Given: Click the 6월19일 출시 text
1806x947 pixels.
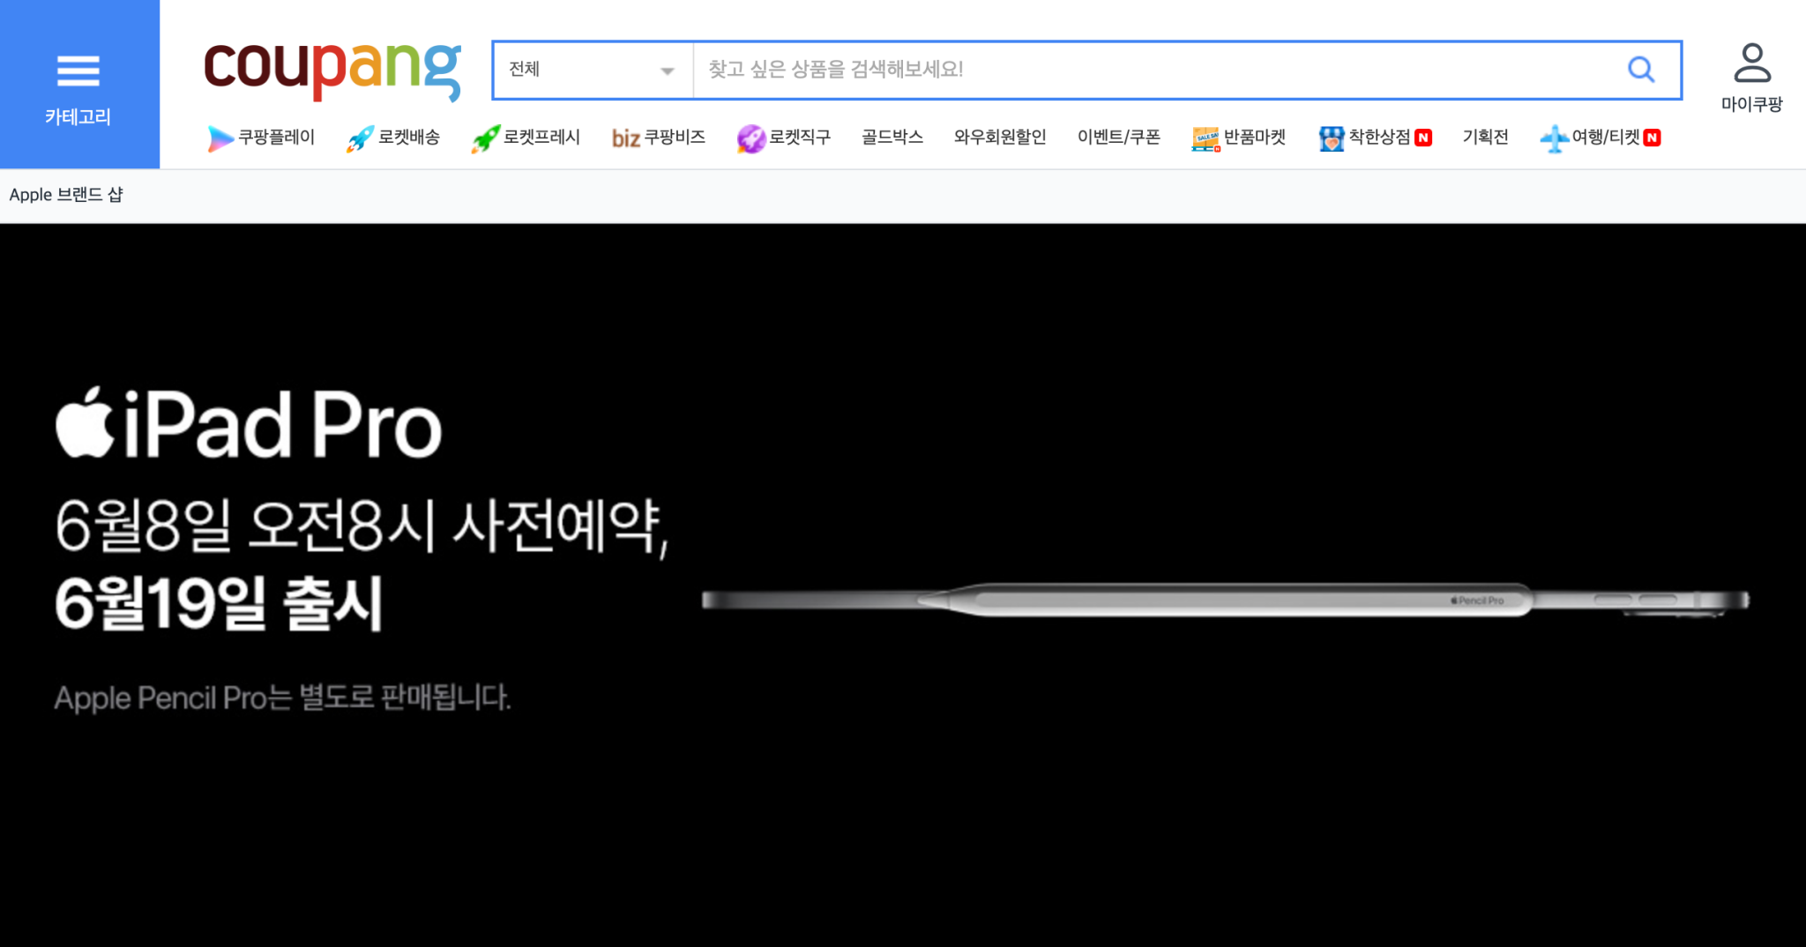Looking at the screenshot, I should (x=219, y=603).
